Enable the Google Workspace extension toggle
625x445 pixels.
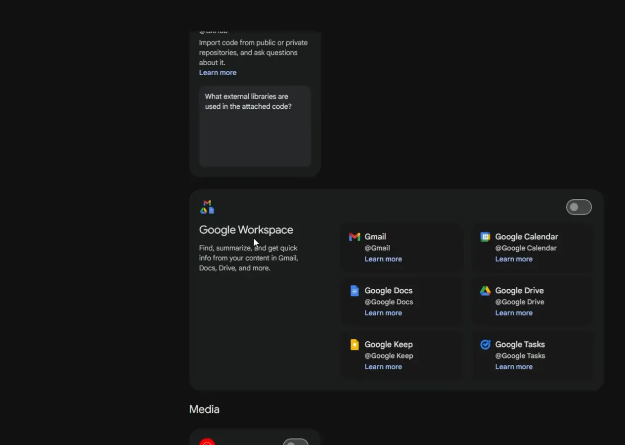pyautogui.click(x=579, y=207)
